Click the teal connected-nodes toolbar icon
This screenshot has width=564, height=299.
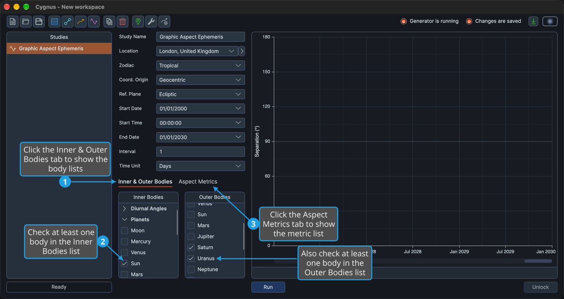coord(68,22)
